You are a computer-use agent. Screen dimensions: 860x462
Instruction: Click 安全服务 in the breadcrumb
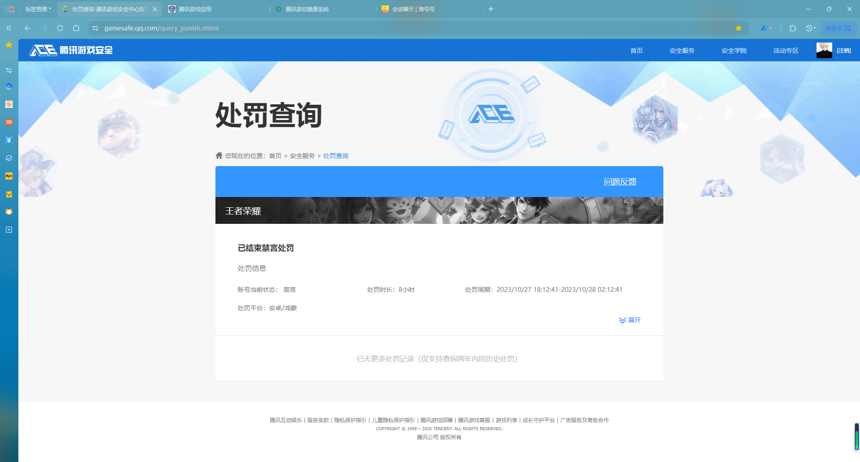[302, 156]
